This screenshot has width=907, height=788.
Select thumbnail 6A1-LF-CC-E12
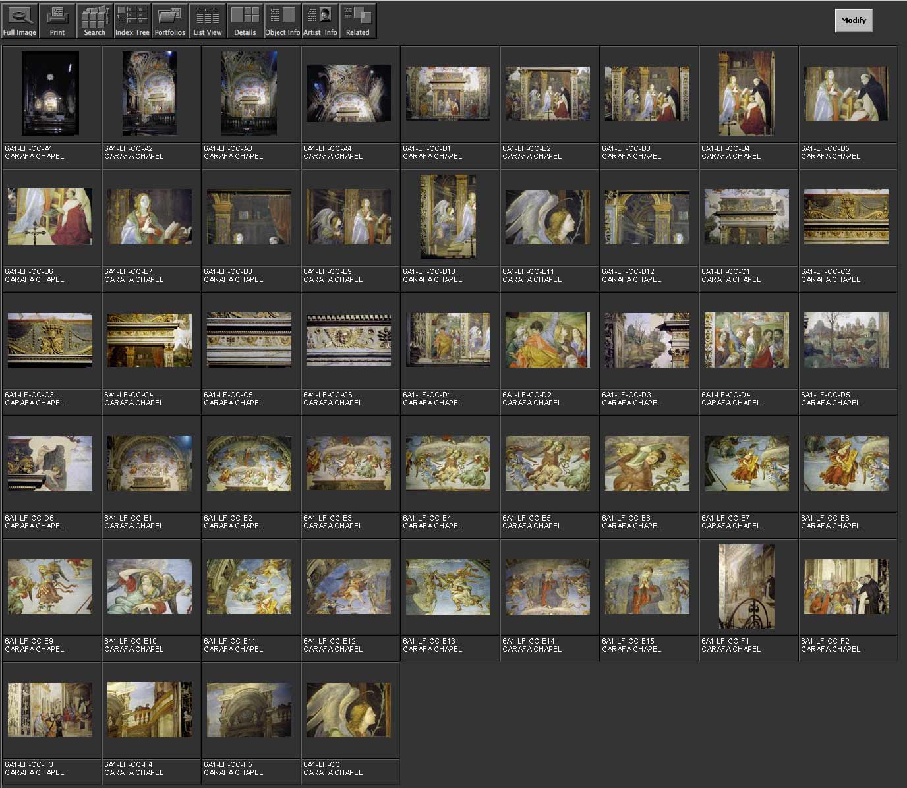(x=349, y=586)
